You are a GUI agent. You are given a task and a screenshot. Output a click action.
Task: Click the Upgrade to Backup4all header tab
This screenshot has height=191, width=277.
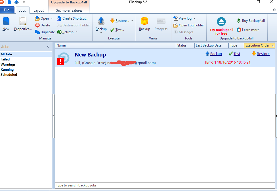(x=69, y=3)
